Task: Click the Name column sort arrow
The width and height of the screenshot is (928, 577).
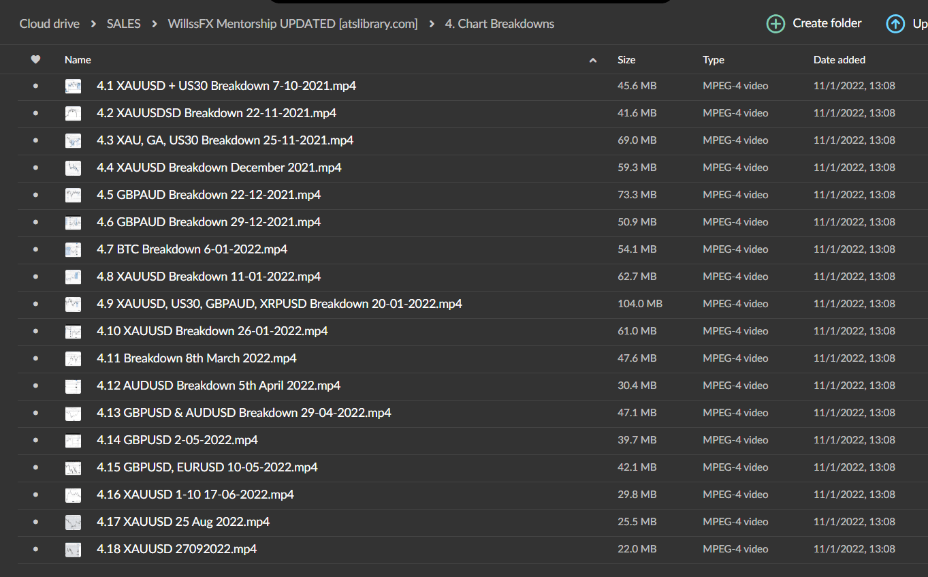Action: click(x=592, y=60)
